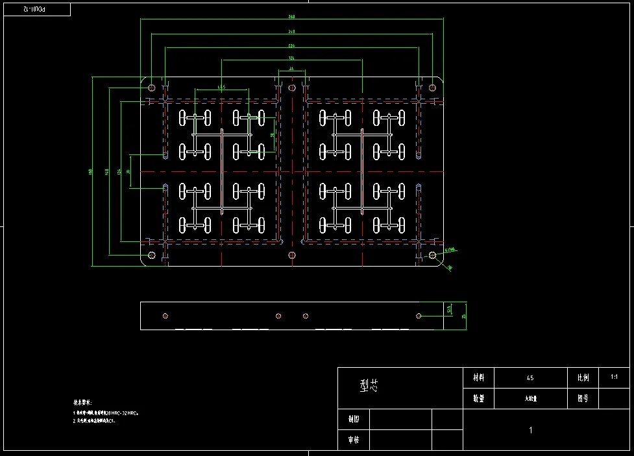Pick the rightmost hole in side view
The height and width of the screenshot is (456, 634).
point(419,316)
